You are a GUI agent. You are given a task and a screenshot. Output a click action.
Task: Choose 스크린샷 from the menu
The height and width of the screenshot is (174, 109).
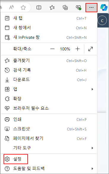tap(49, 129)
